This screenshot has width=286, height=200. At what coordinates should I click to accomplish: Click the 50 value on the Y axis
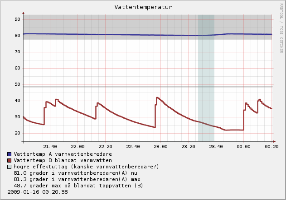pos(17,84)
